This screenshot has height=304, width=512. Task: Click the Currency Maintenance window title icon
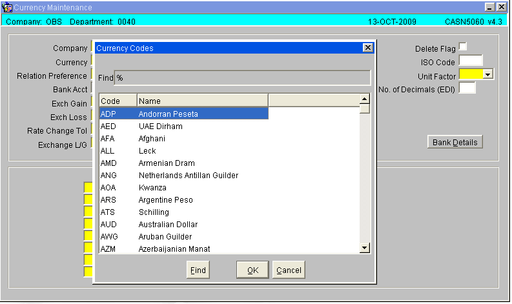click(6, 7)
